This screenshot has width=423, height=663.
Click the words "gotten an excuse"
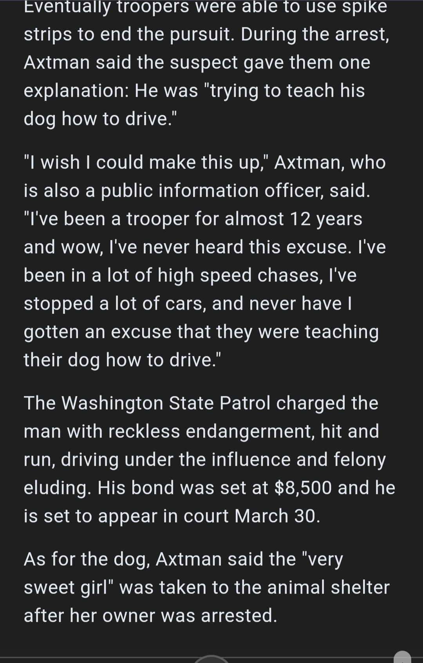tap(98, 332)
